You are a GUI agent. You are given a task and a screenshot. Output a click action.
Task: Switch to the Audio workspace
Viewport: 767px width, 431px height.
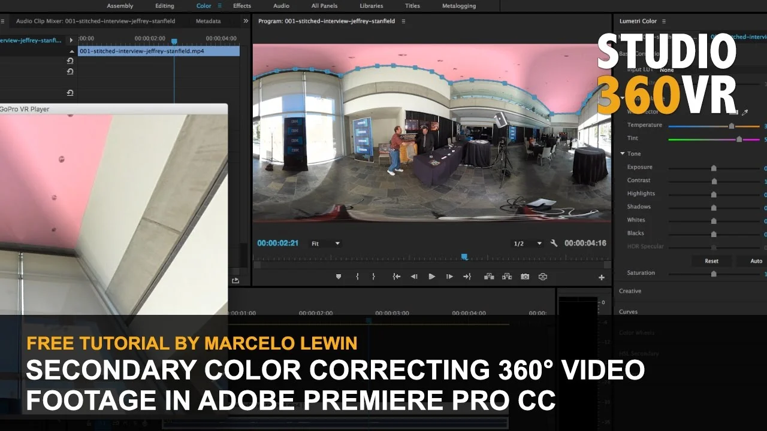click(x=281, y=6)
